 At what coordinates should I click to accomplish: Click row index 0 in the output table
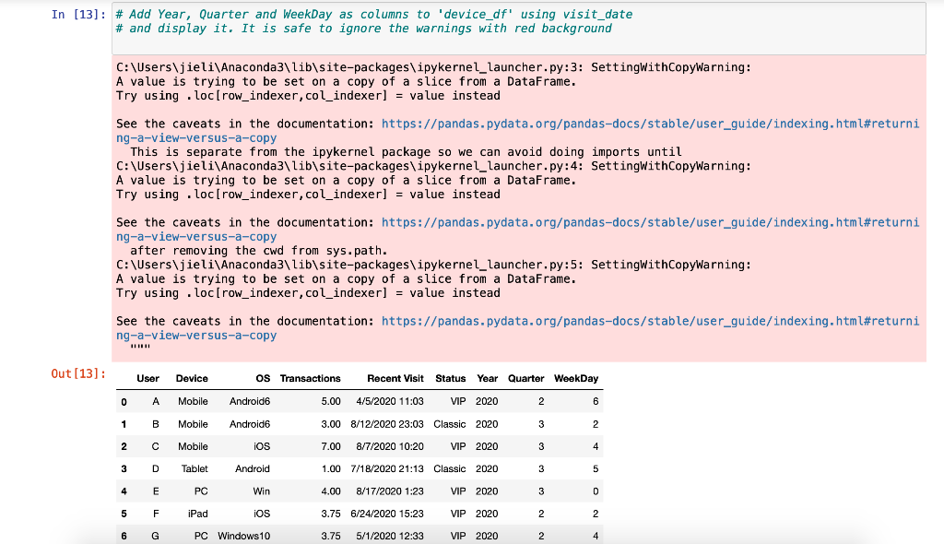(124, 402)
